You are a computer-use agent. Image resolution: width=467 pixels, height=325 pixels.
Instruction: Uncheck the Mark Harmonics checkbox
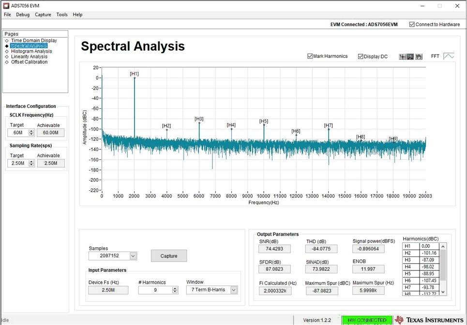[x=310, y=57]
